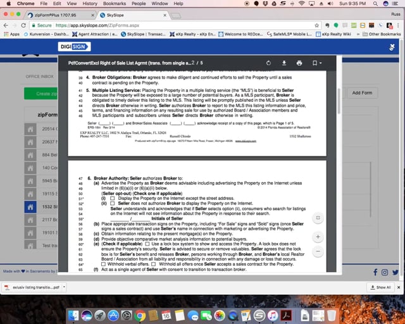Check the lock box system checkbox
Screen dimensions: 405x324
coord(147,244)
